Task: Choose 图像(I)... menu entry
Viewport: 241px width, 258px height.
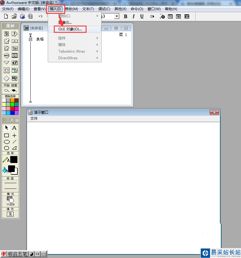Action: pyautogui.click(x=75, y=23)
